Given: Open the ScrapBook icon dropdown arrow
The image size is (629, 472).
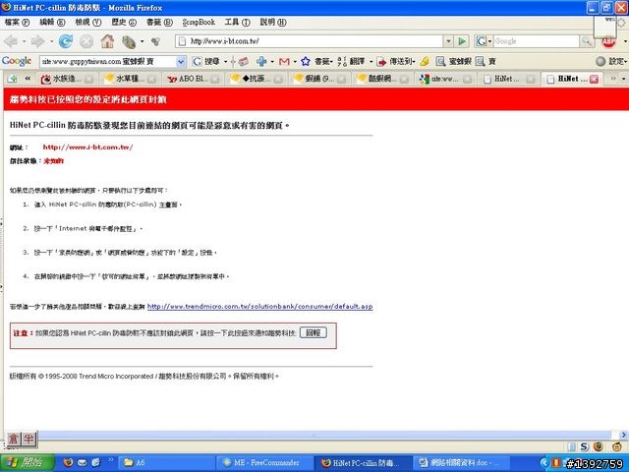Looking at the screenshot, I should [x=142, y=41].
